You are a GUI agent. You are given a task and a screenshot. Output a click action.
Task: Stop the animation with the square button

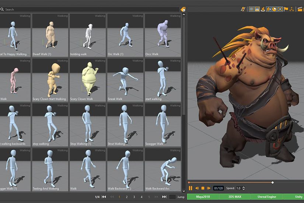pos(203,188)
